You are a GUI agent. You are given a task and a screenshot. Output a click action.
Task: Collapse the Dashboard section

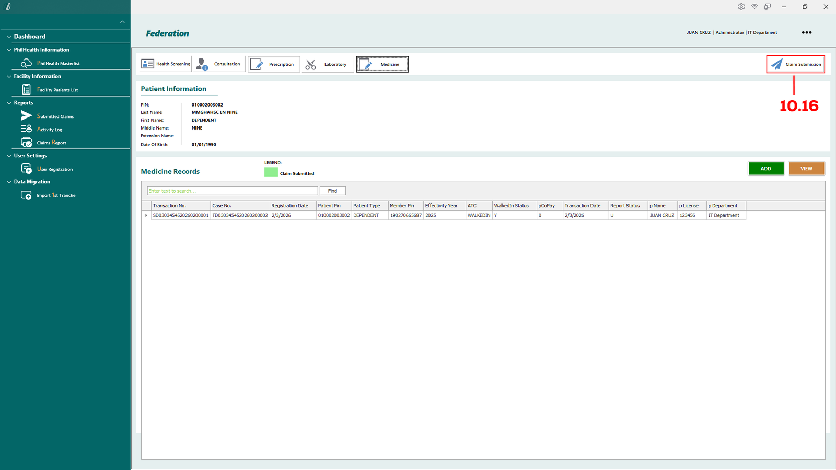click(9, 37)
